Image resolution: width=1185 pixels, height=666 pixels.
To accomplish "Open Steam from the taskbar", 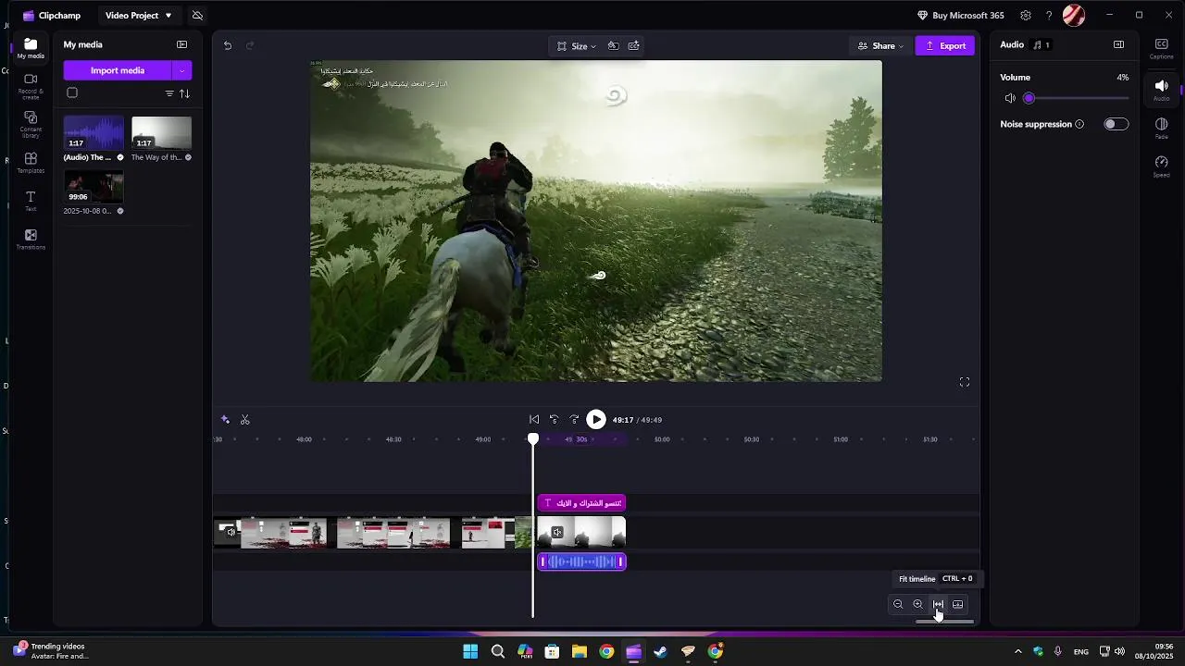I will 661,651.
